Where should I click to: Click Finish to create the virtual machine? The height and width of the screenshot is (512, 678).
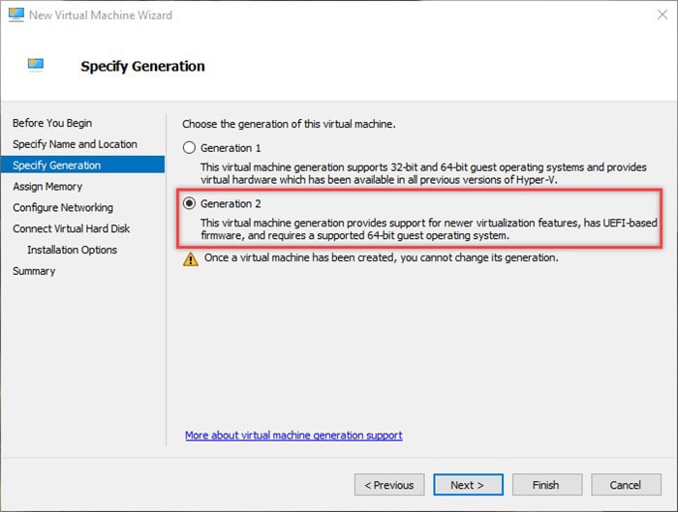point(545,485)
